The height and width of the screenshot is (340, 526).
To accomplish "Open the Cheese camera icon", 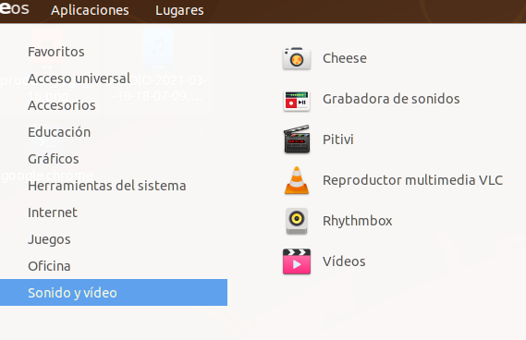I will point(297,58).
